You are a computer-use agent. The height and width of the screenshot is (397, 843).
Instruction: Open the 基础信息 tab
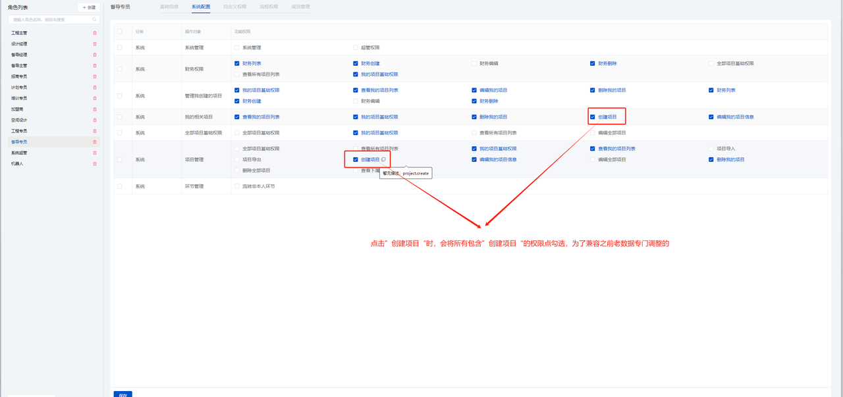(169, 7)
